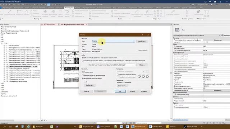Screen dimensions: 230x129
Task: Select the selected views/sheets radio option
Action: [x=83, y=78]
